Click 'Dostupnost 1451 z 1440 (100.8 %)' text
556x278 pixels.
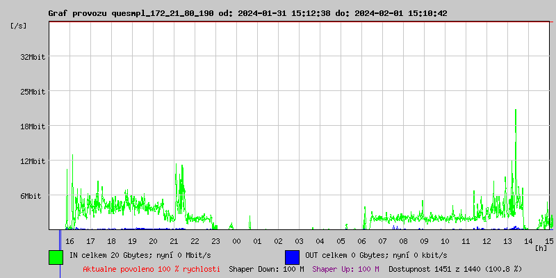click(x=455, y=269)
